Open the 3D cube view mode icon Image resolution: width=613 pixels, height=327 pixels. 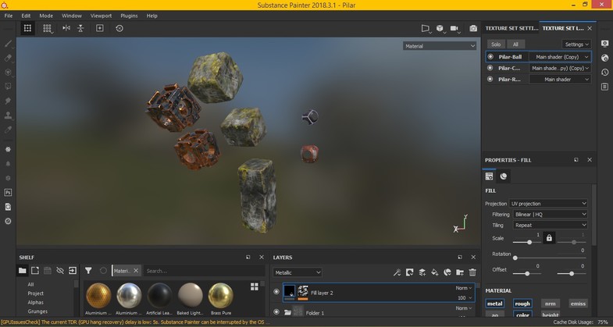tap(440, 28)
